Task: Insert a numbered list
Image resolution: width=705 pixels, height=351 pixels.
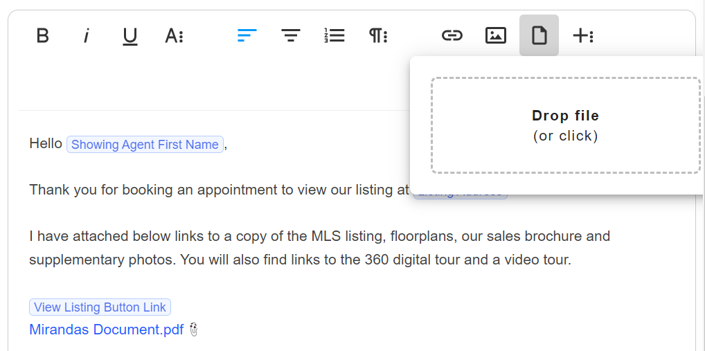Action: (334, 35)
